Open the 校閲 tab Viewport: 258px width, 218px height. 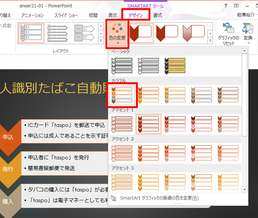93,15
